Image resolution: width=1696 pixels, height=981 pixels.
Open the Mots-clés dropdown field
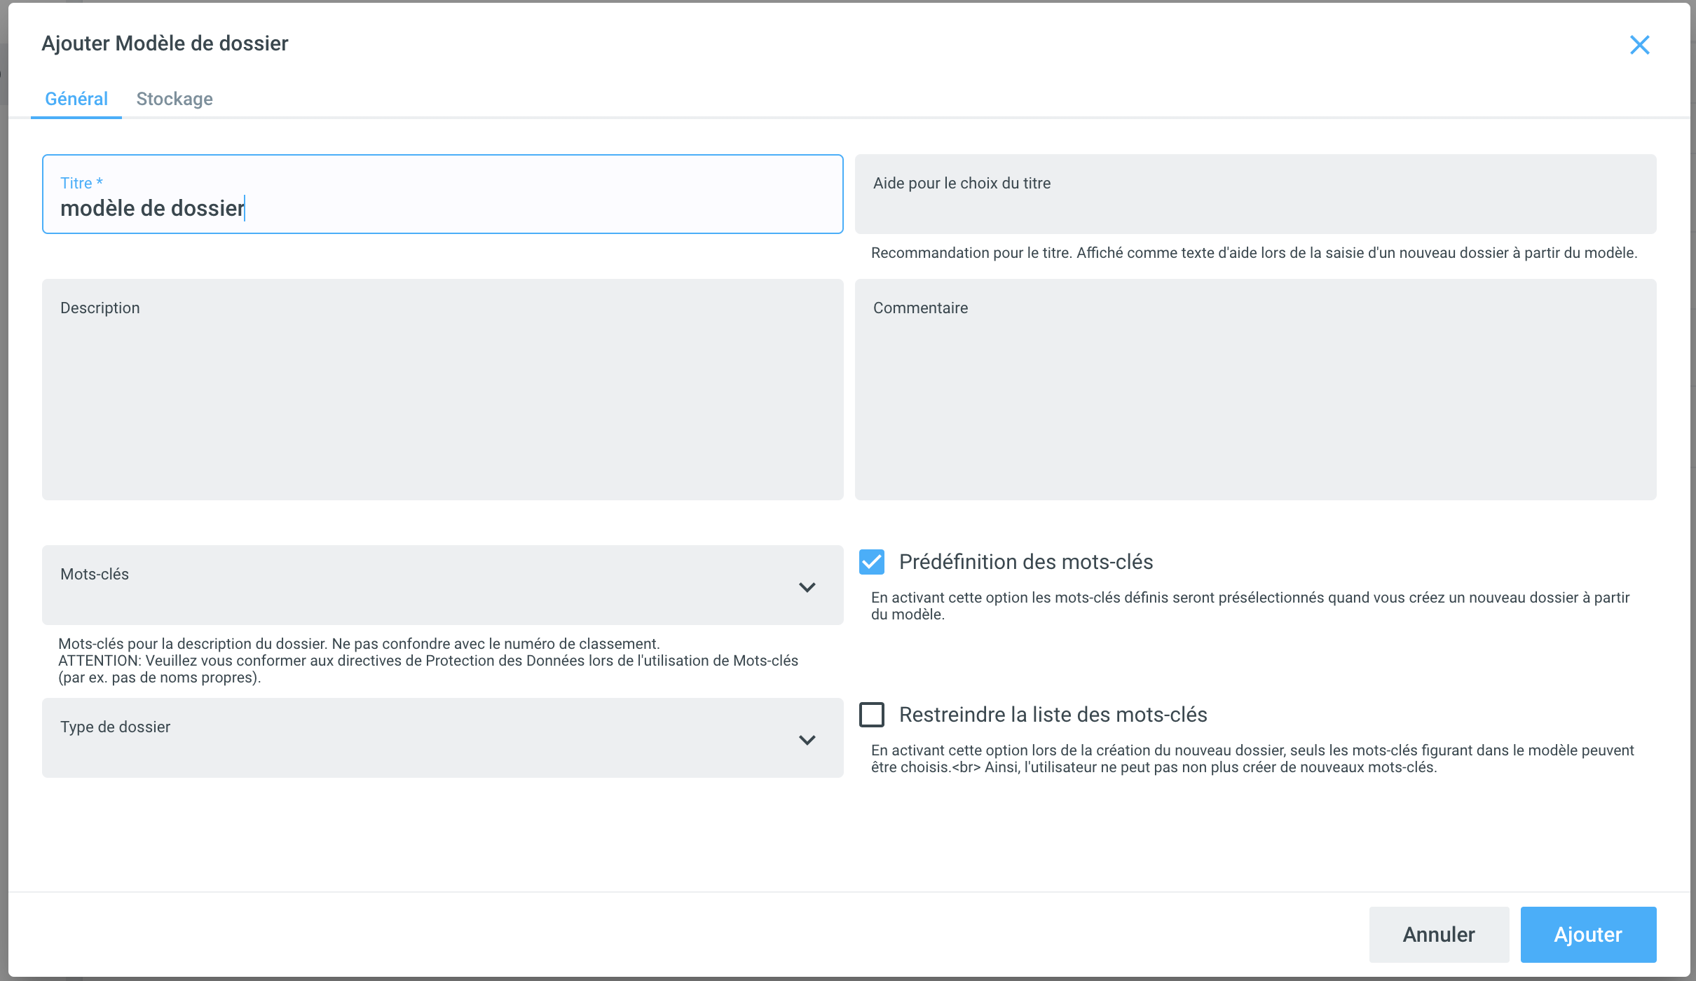[x=420, y=586]
